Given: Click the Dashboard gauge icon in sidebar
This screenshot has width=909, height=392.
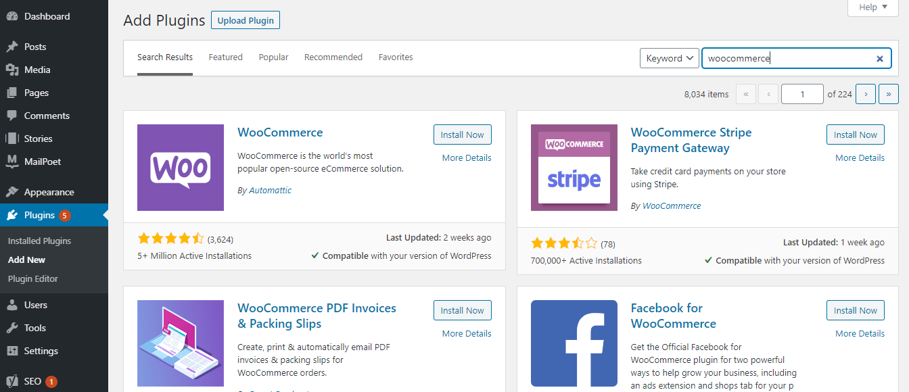Looking at the screenshot, I should [x=12, y=16].
